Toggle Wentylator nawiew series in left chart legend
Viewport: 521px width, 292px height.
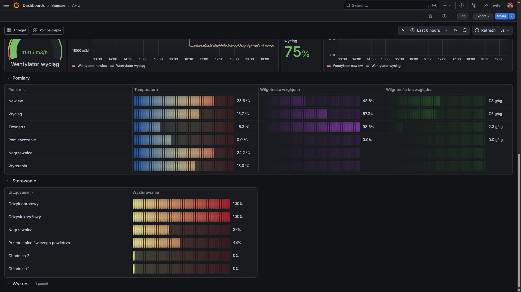point(92,66)
